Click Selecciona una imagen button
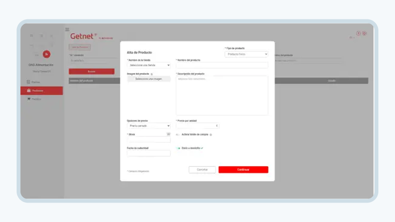395x222 pixels. click(x=149, y=79)
